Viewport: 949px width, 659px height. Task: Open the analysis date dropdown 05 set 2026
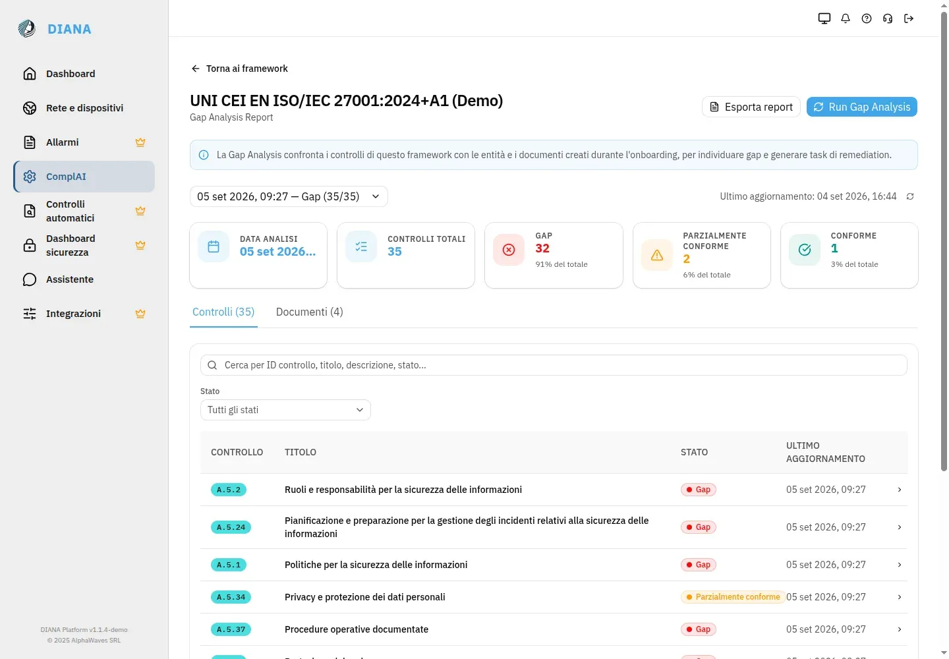(x=289, y=196)
